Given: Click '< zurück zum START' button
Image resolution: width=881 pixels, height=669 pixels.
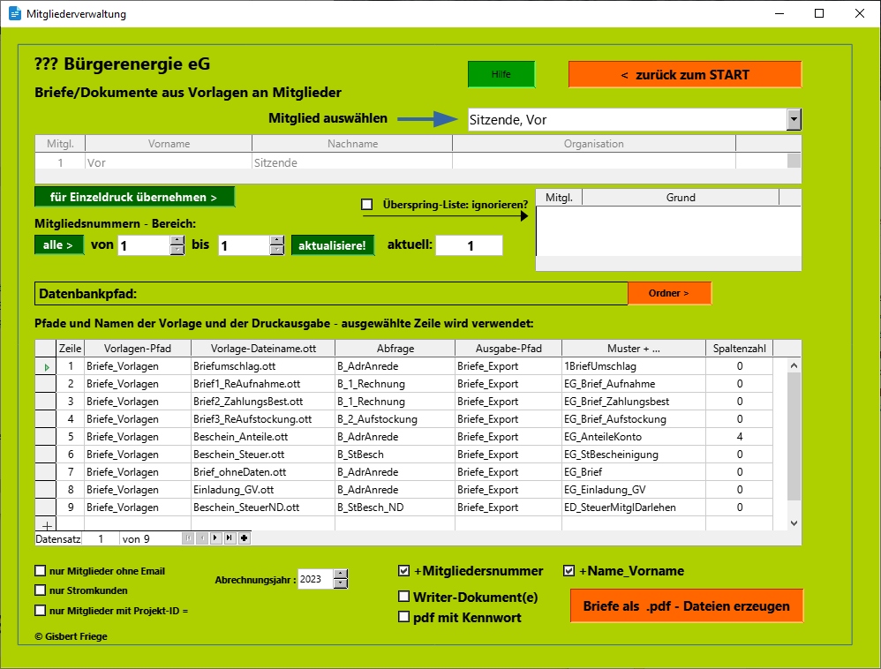Looking at the screenshot, I should pyautogui.click(x=685, y=75).
